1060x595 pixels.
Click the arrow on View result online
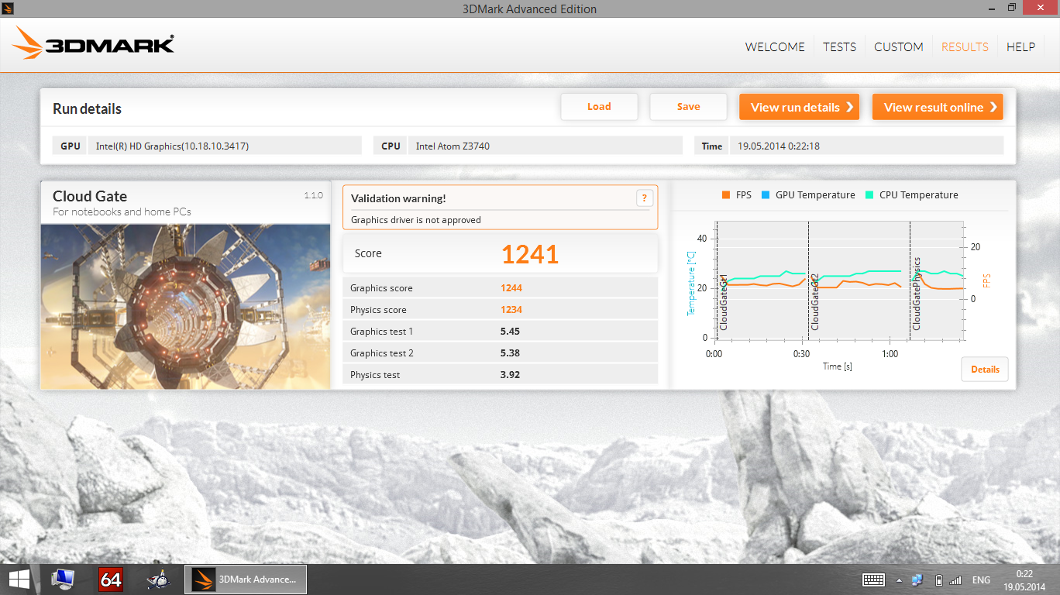pyautogui.click(x=993, y=107)
